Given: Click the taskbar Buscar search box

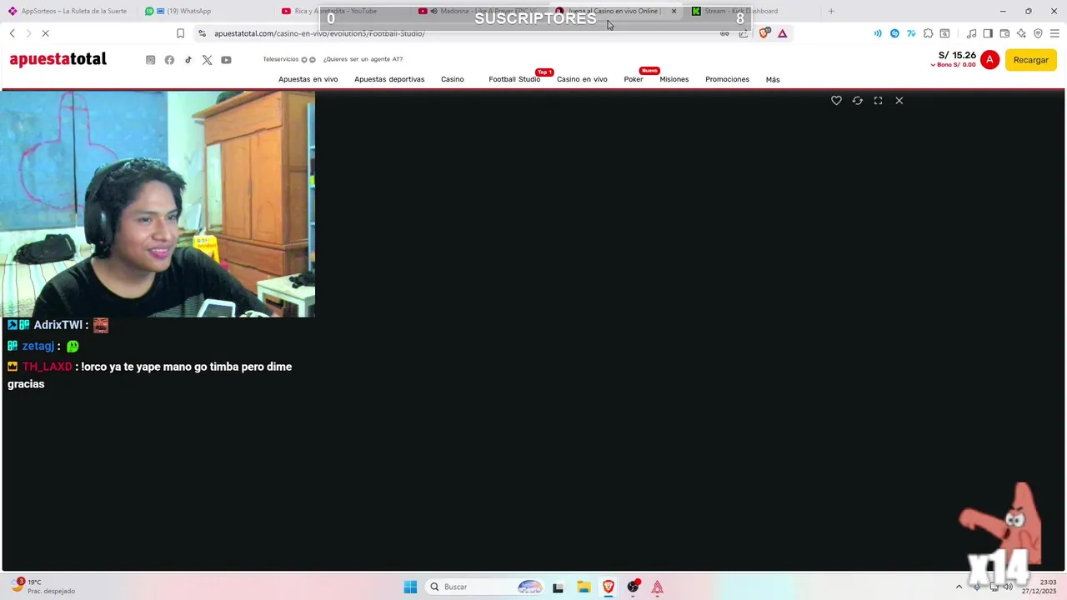Looking at the screenshot, I should (486, 587).
